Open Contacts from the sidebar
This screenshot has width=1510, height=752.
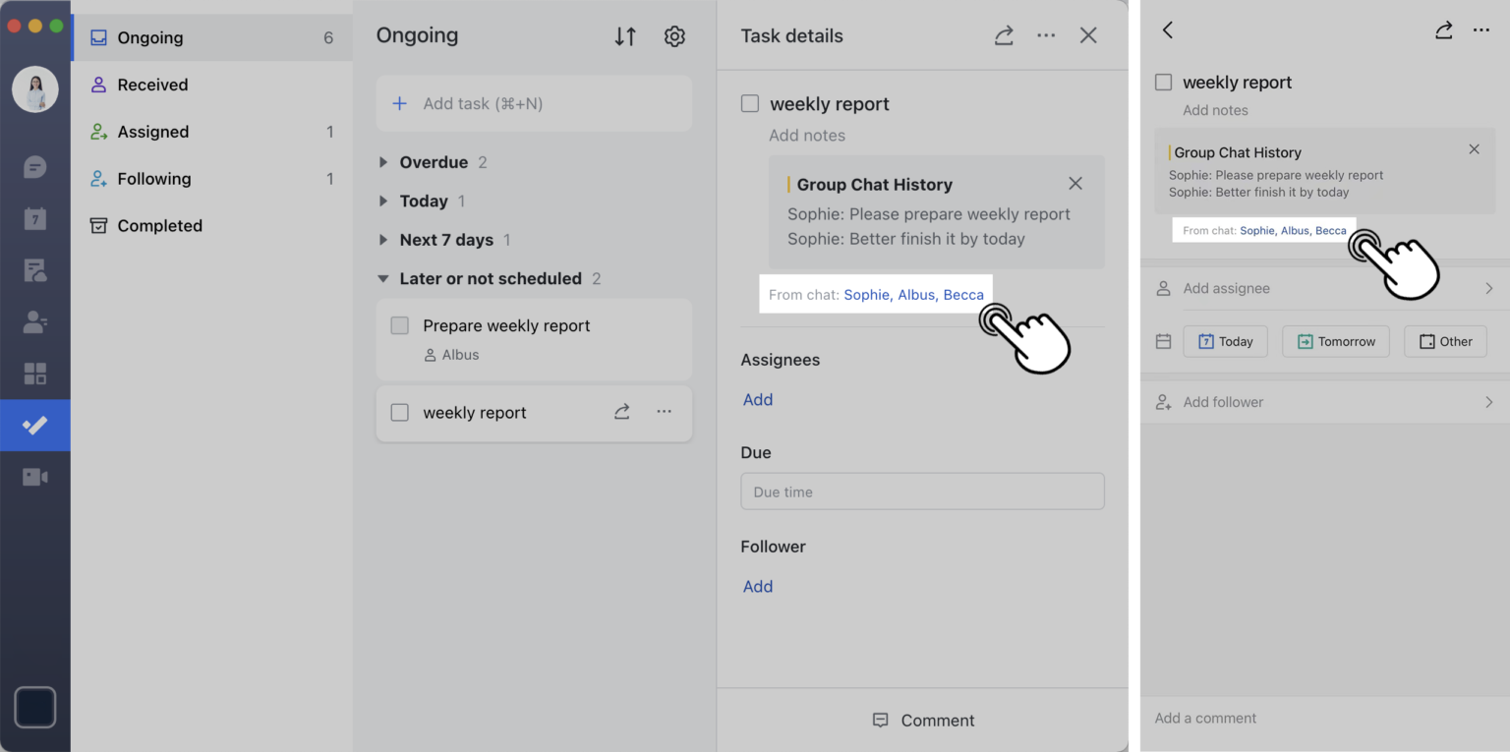pyautogui.click(x=35, y=321)
